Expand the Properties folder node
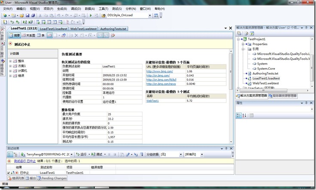 point(243,44)
